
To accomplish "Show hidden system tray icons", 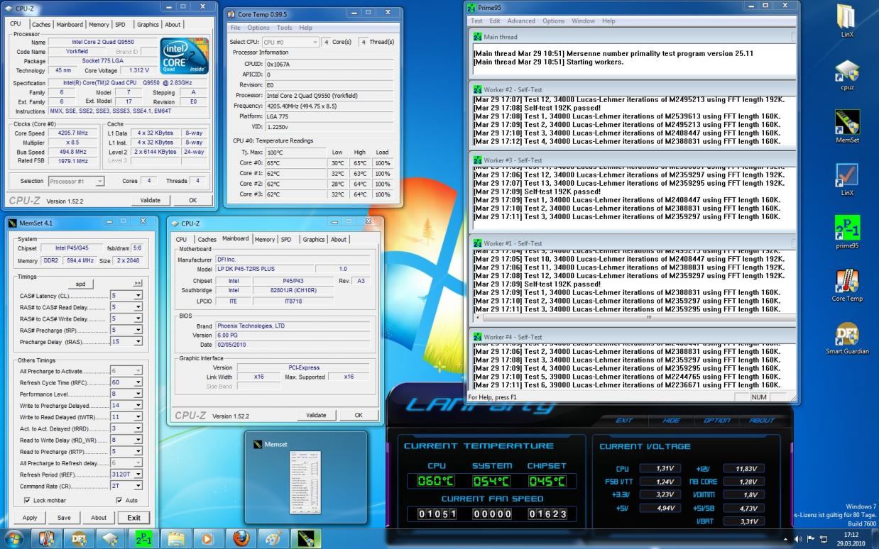I will pyautogui.click(x=785, y=539).
